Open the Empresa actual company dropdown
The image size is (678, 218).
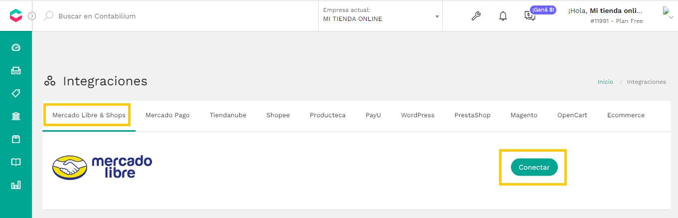click(381, 15)
